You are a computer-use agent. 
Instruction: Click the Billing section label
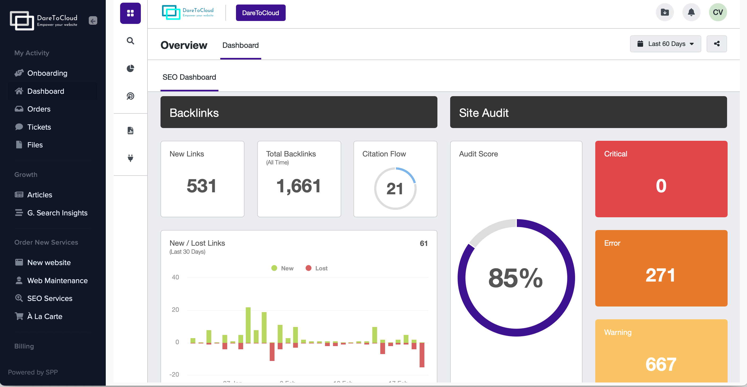24,346
